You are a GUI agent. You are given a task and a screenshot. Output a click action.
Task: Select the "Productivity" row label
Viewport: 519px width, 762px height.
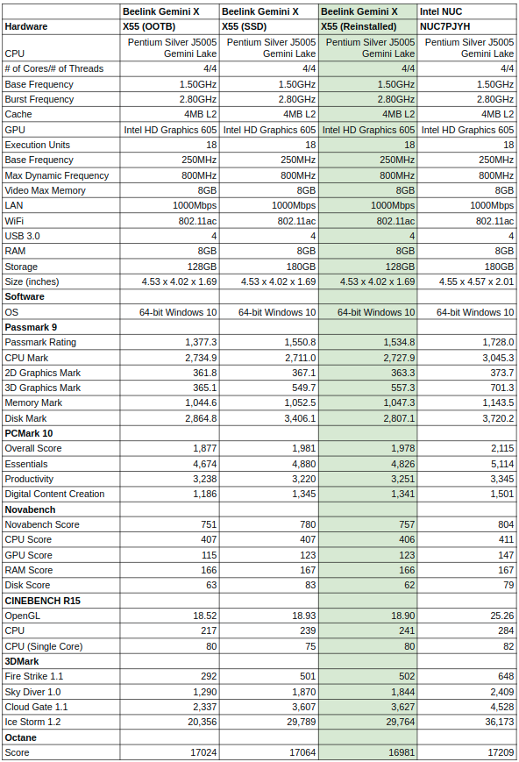coord(29,479)
